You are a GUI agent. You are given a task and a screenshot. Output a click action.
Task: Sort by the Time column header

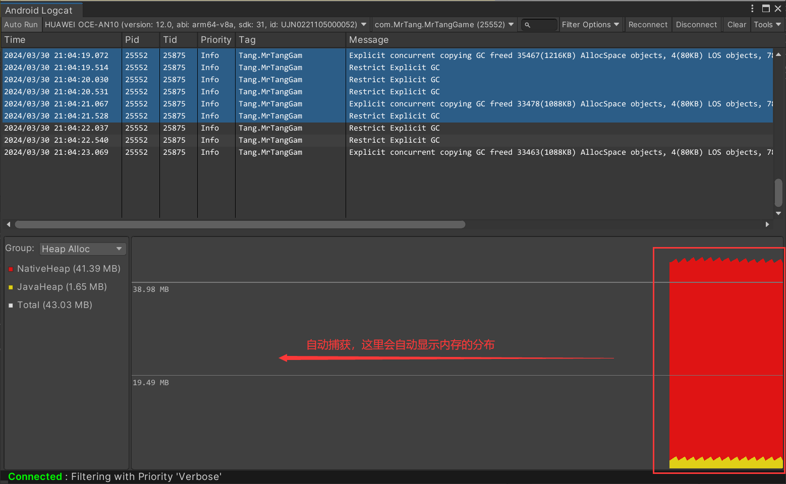61,40
